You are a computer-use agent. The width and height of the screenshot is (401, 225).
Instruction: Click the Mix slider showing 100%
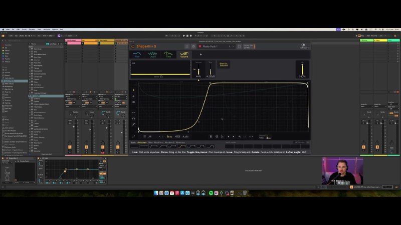coord(302,69)
